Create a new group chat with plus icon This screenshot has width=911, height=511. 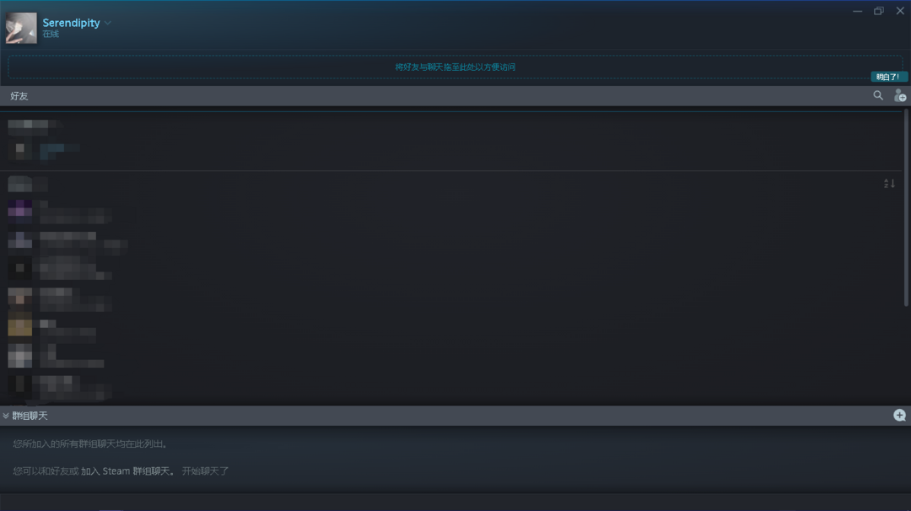coord(899,415)
